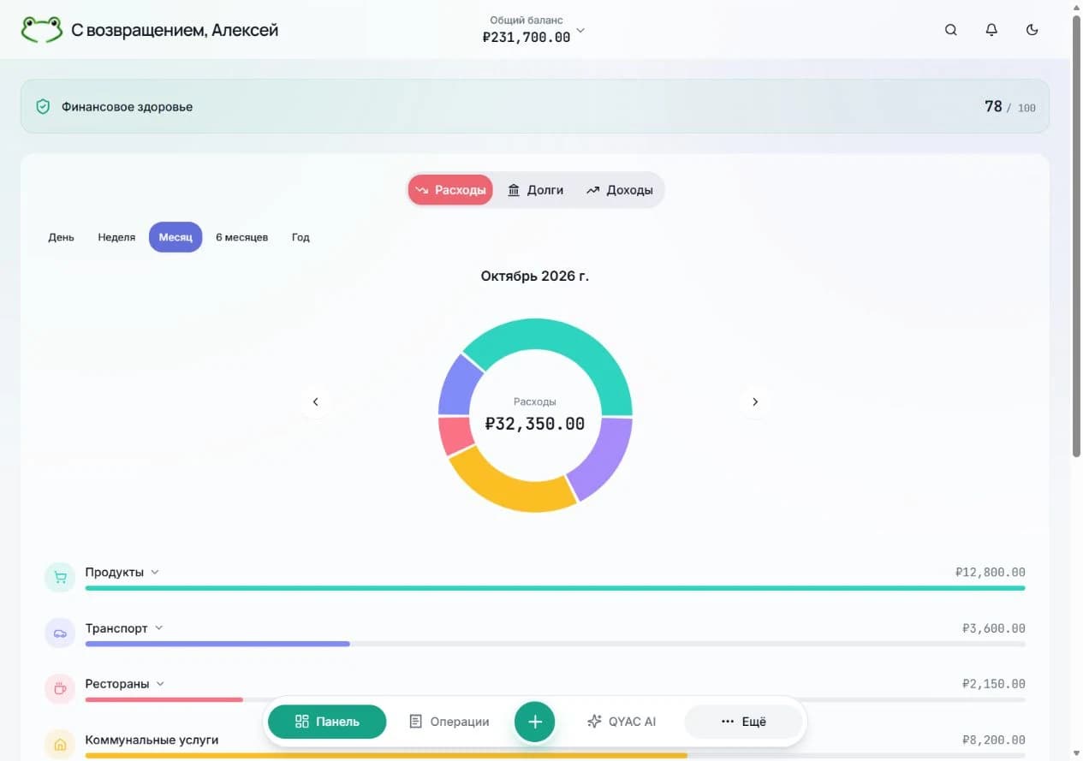Screen dimensions: 1083x761
Task: Select the День period
Action: [x=62, y=237]
